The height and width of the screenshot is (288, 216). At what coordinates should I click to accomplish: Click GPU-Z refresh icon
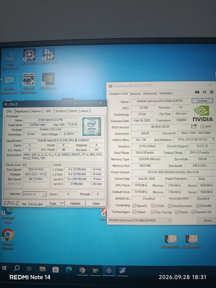click(204, 92)
